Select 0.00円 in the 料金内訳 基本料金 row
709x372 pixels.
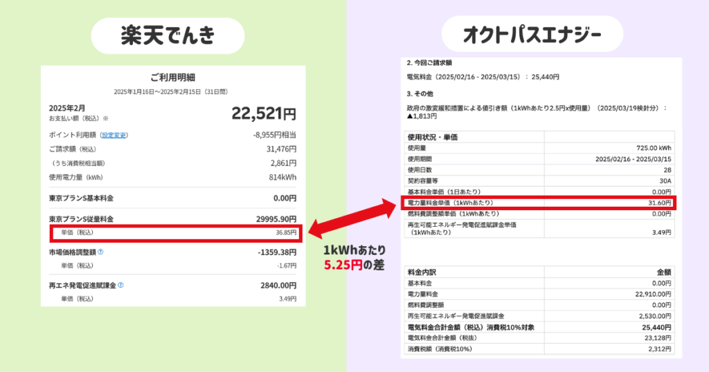tap(661, 283)
